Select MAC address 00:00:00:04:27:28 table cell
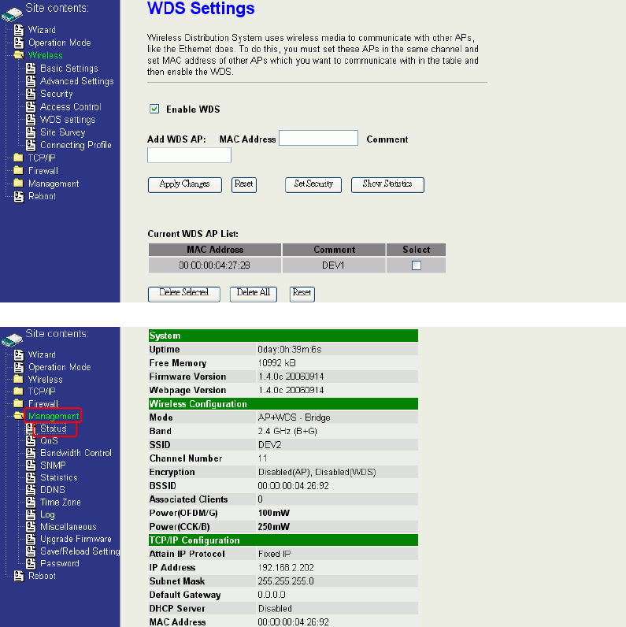The height and width of the screenshot is (627, 626). [215, 265]
